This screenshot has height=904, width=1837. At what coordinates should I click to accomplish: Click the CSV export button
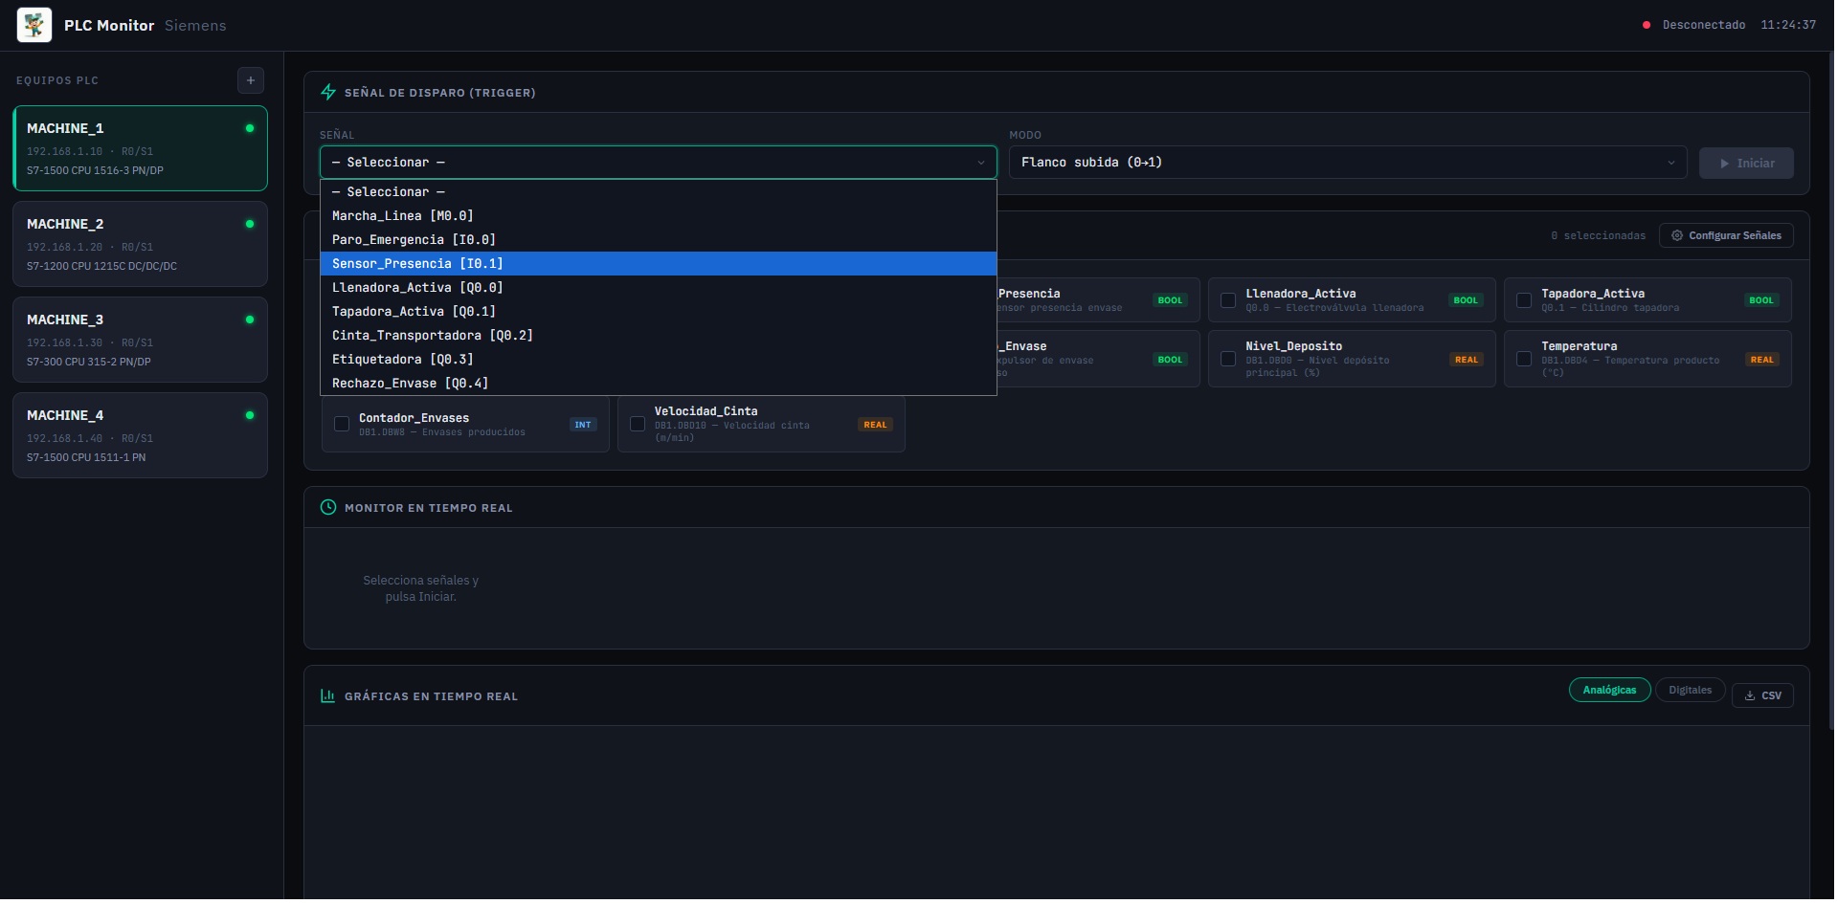[x=1762, y=695]
